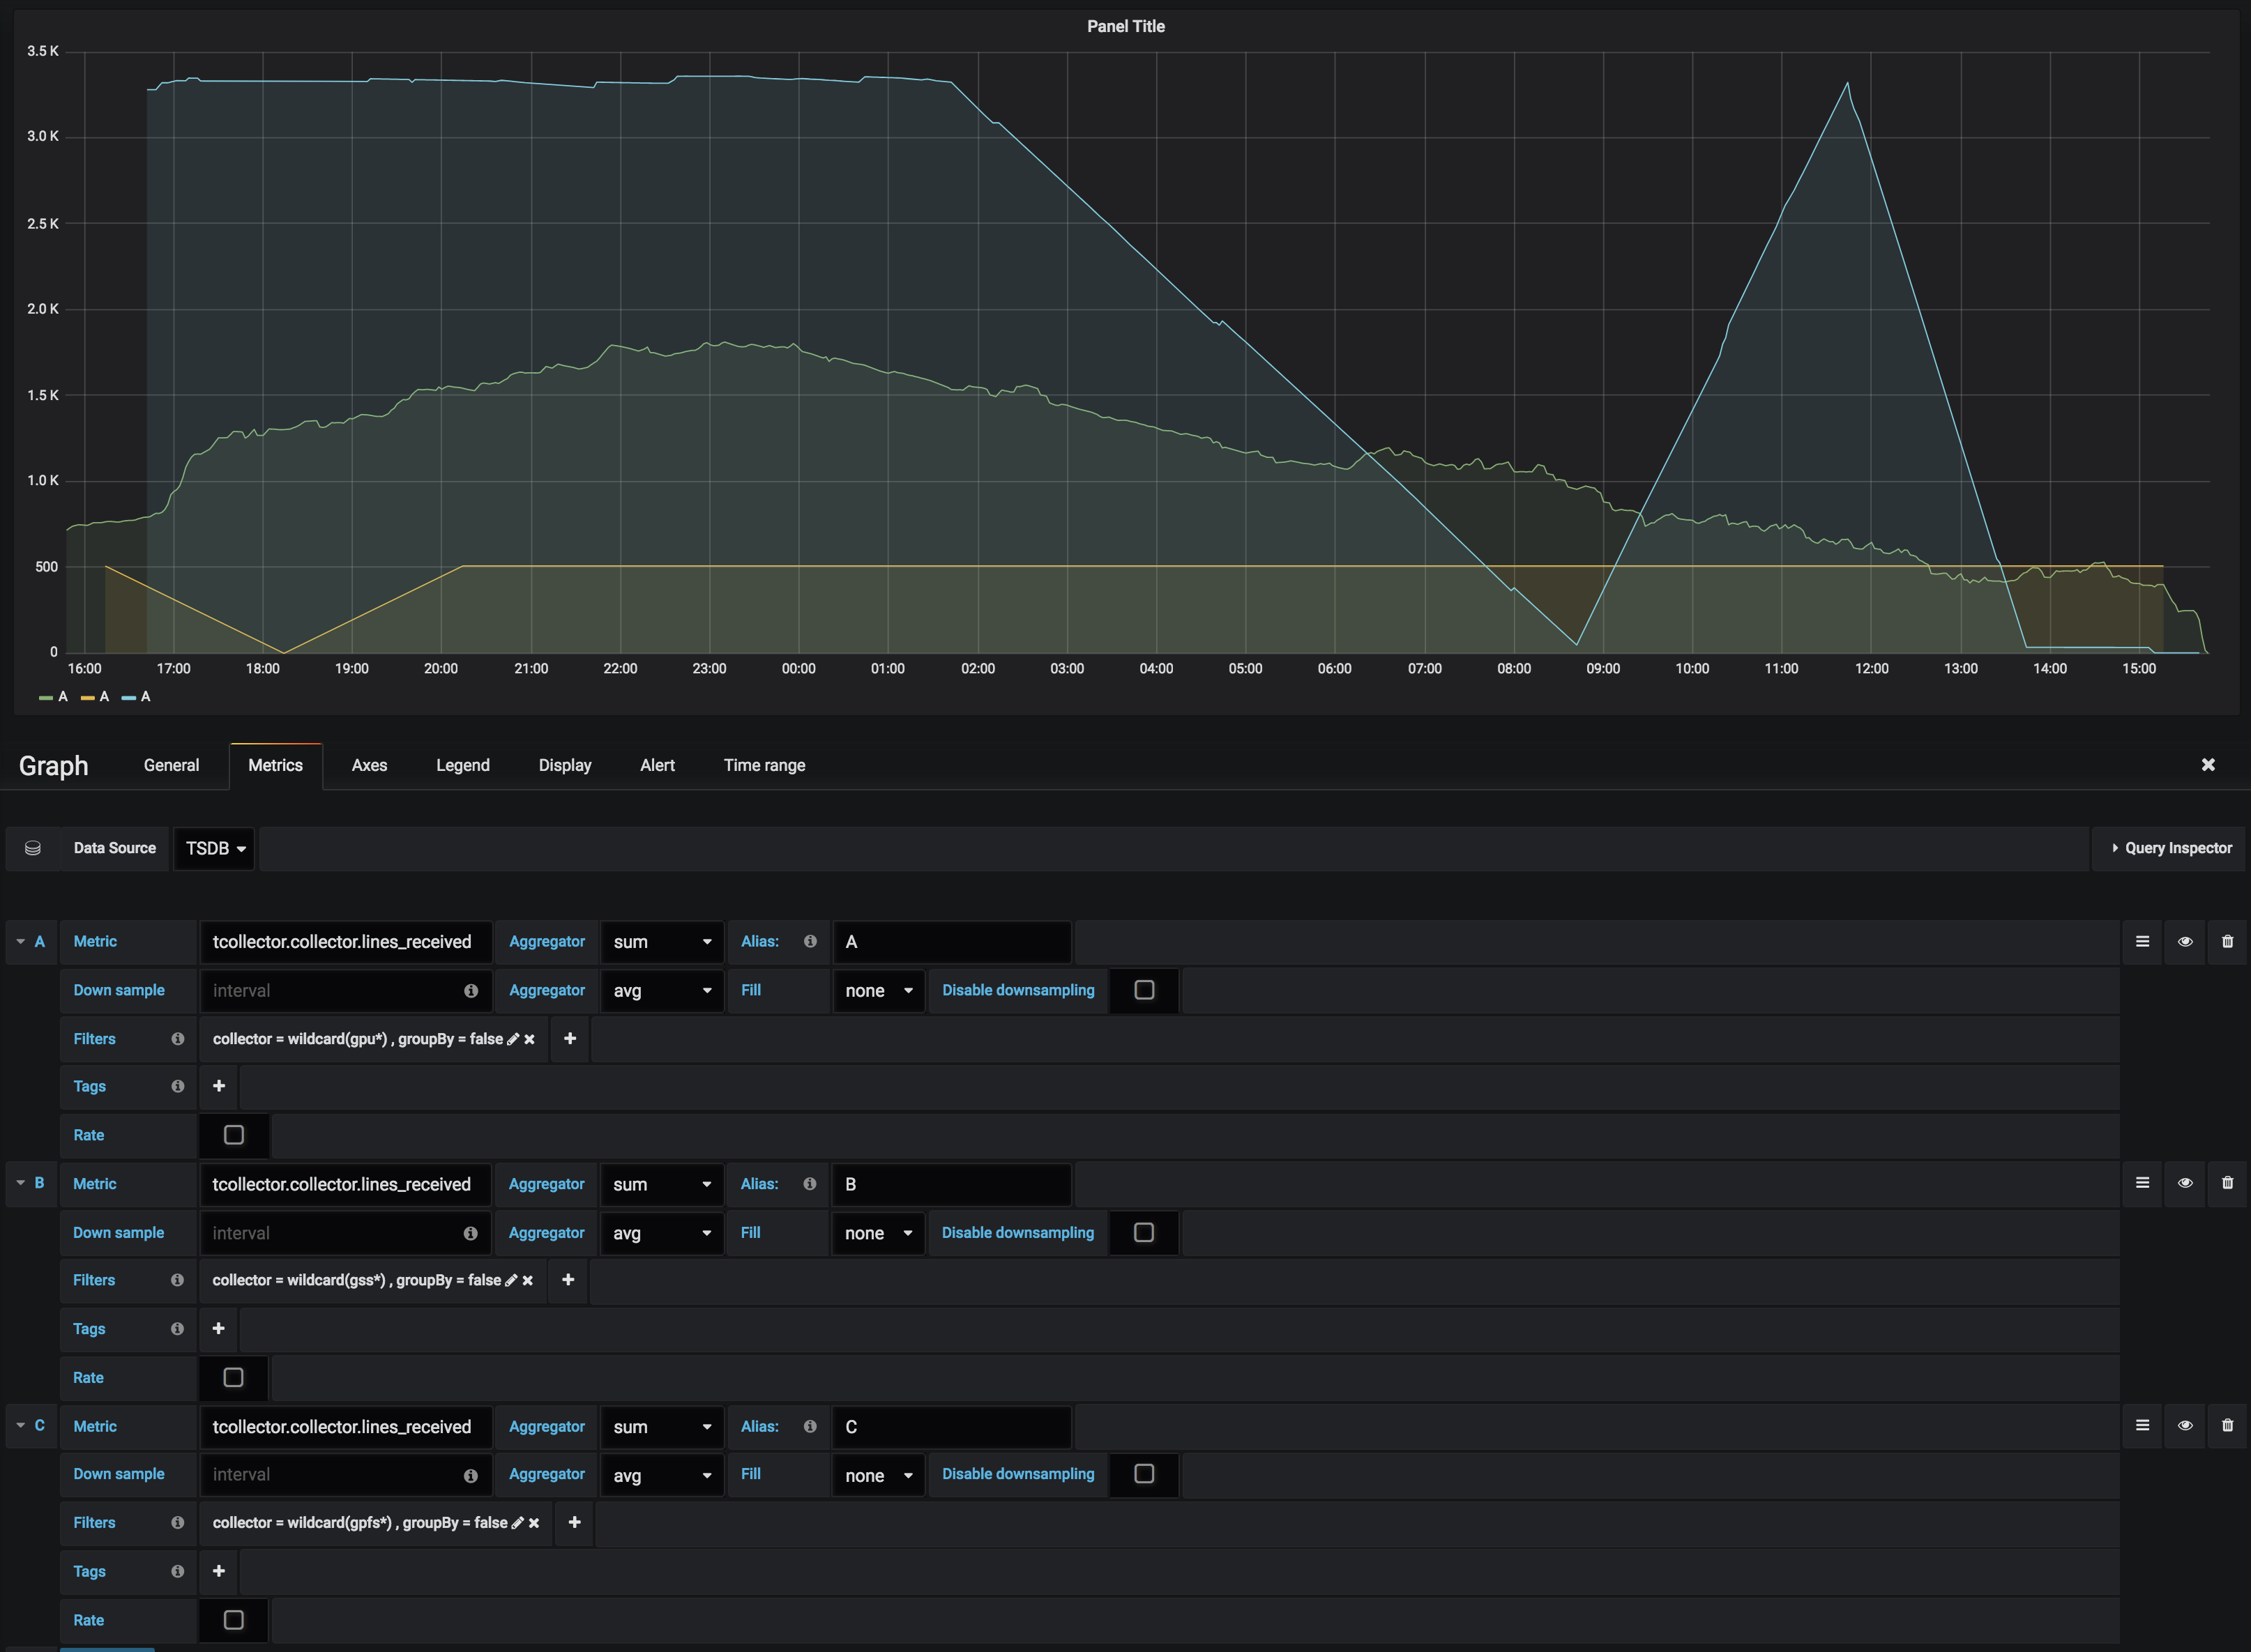Screen dimensions: 2251x1652
Task: Toggle visibility of query C with the eye icon
Action: [2185, 1426]
